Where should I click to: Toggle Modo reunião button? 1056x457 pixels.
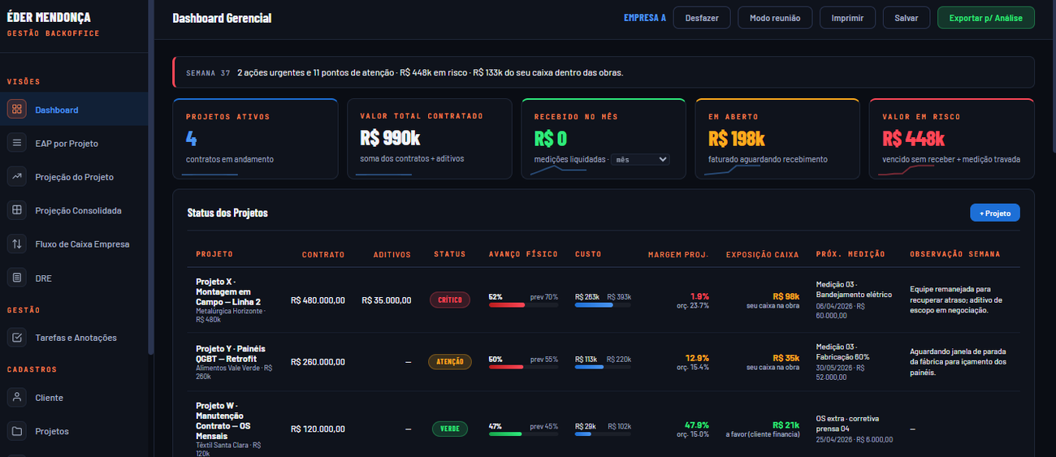pos(774,18)
